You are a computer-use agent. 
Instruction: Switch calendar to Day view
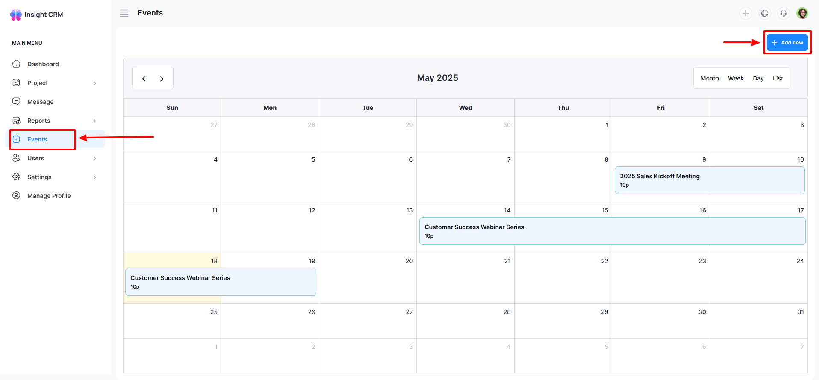tap(758, 78)
